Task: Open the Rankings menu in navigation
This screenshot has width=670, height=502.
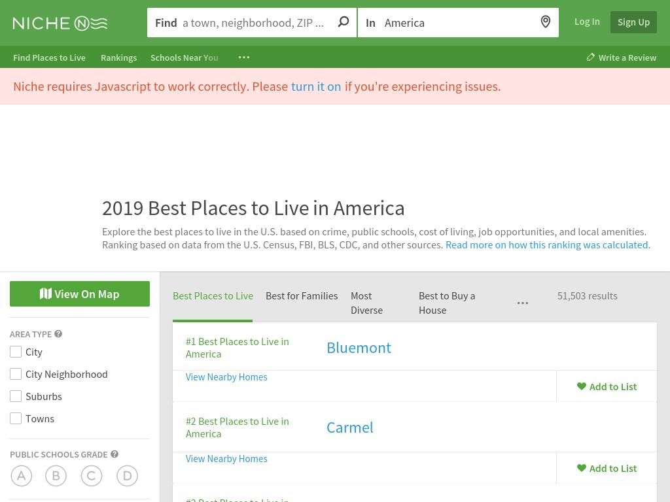Action: [x=118, y=58]
